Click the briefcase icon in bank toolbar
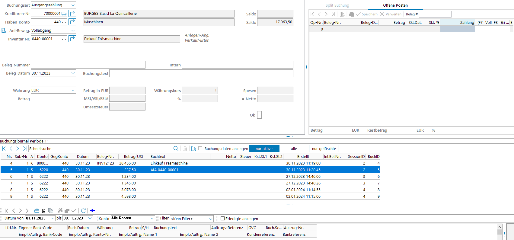Viewport: 514px width, 240px height. tap(37, 211)
